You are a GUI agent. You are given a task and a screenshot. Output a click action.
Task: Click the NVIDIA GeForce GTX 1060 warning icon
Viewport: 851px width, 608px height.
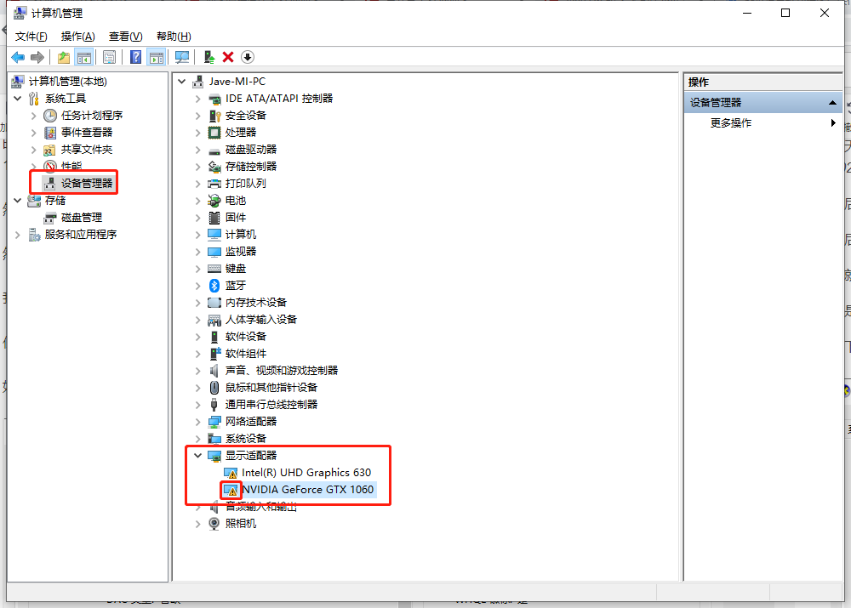coord(231,490)
